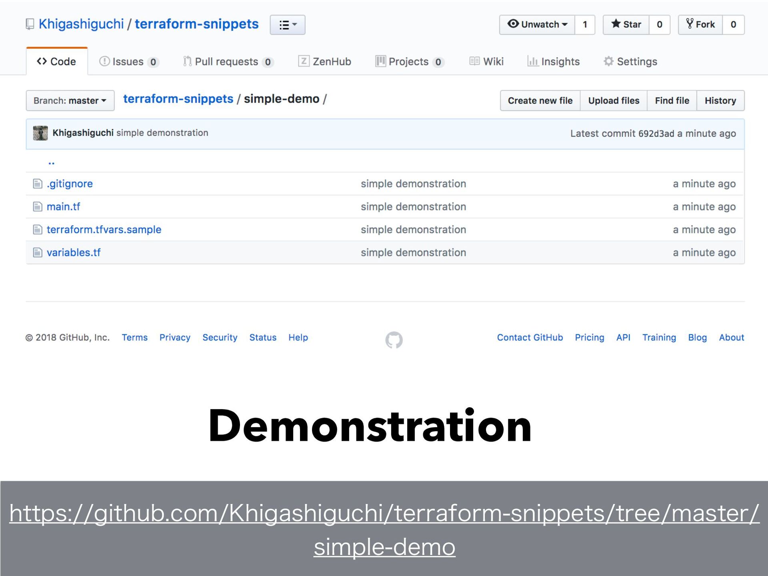Click the file icon beside variables.tf

38,252
